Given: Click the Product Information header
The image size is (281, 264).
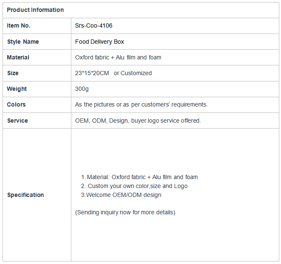Looking at the screenshot, I should point(35,10).
